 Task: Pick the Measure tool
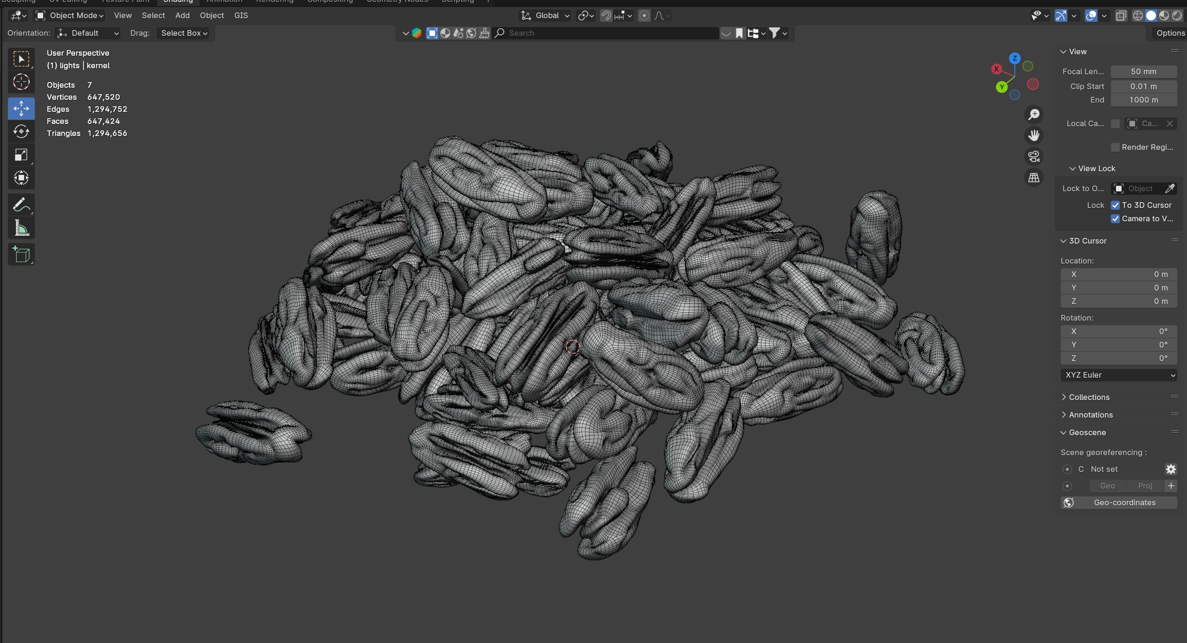[21, 228]
